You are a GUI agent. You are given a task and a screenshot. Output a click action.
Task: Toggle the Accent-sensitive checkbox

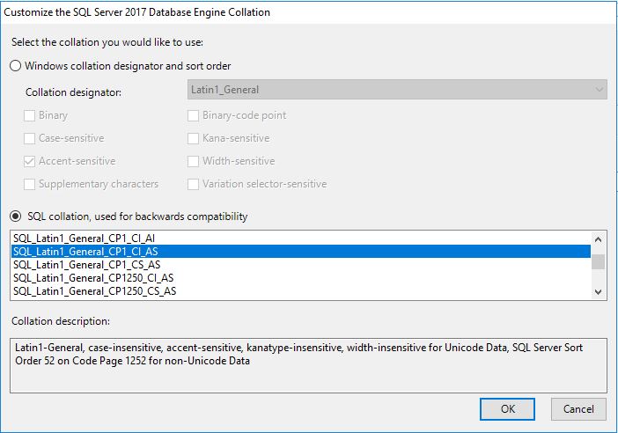(30, 161)
